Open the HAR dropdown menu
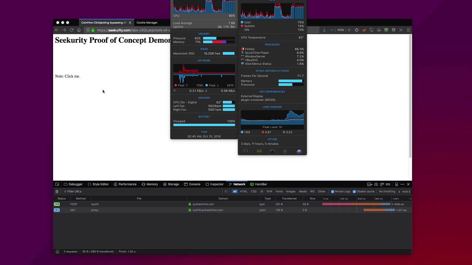This screenshot has width=472, height=265. pos(406,191)
